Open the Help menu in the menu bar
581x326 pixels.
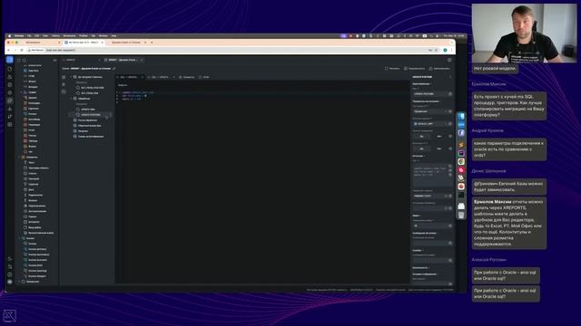pos(113,36)
